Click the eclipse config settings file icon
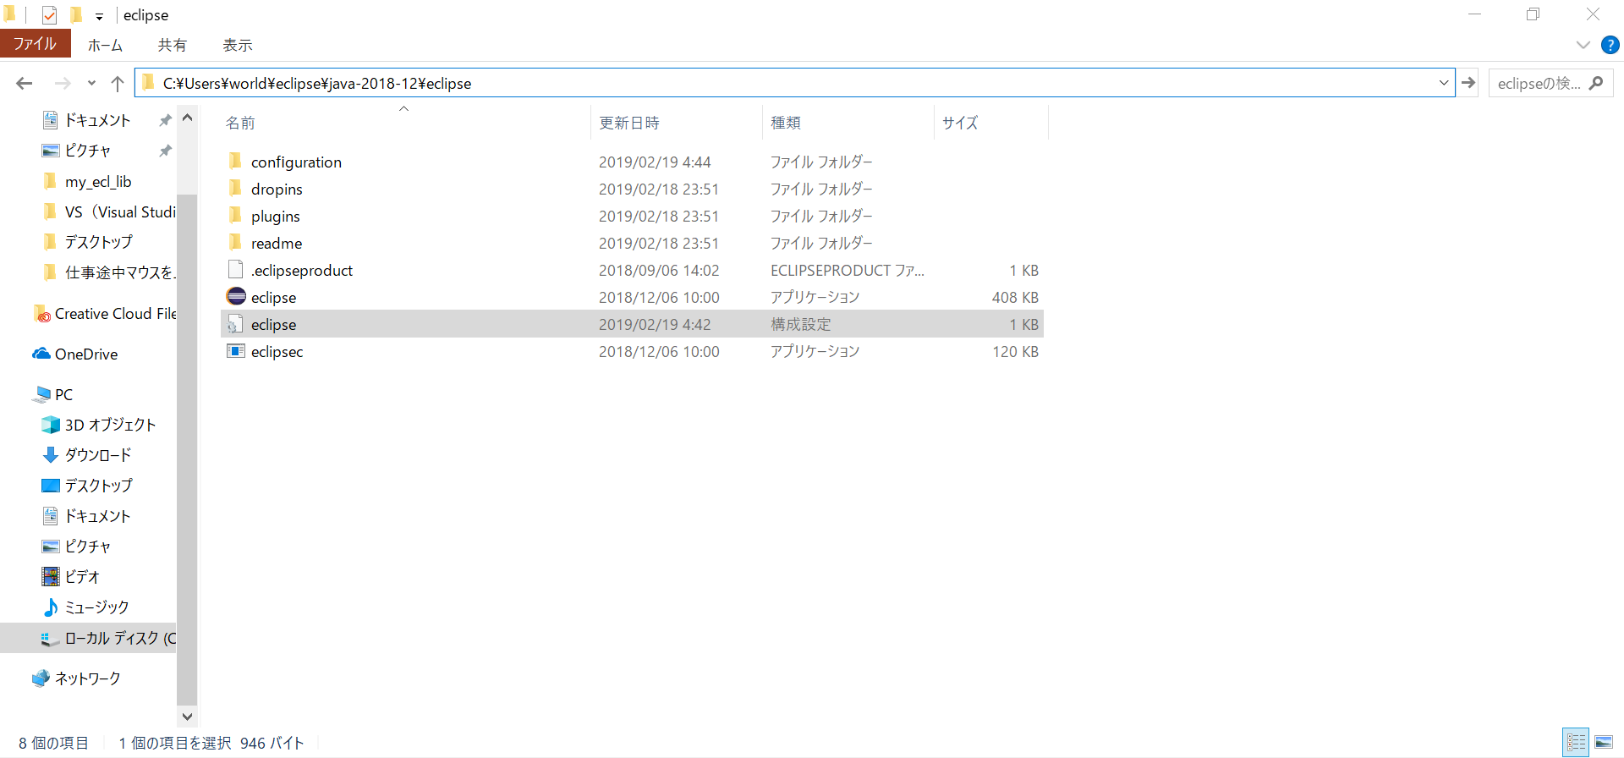The width and height of the screenshot is (1624, 758). click(235, 324)
